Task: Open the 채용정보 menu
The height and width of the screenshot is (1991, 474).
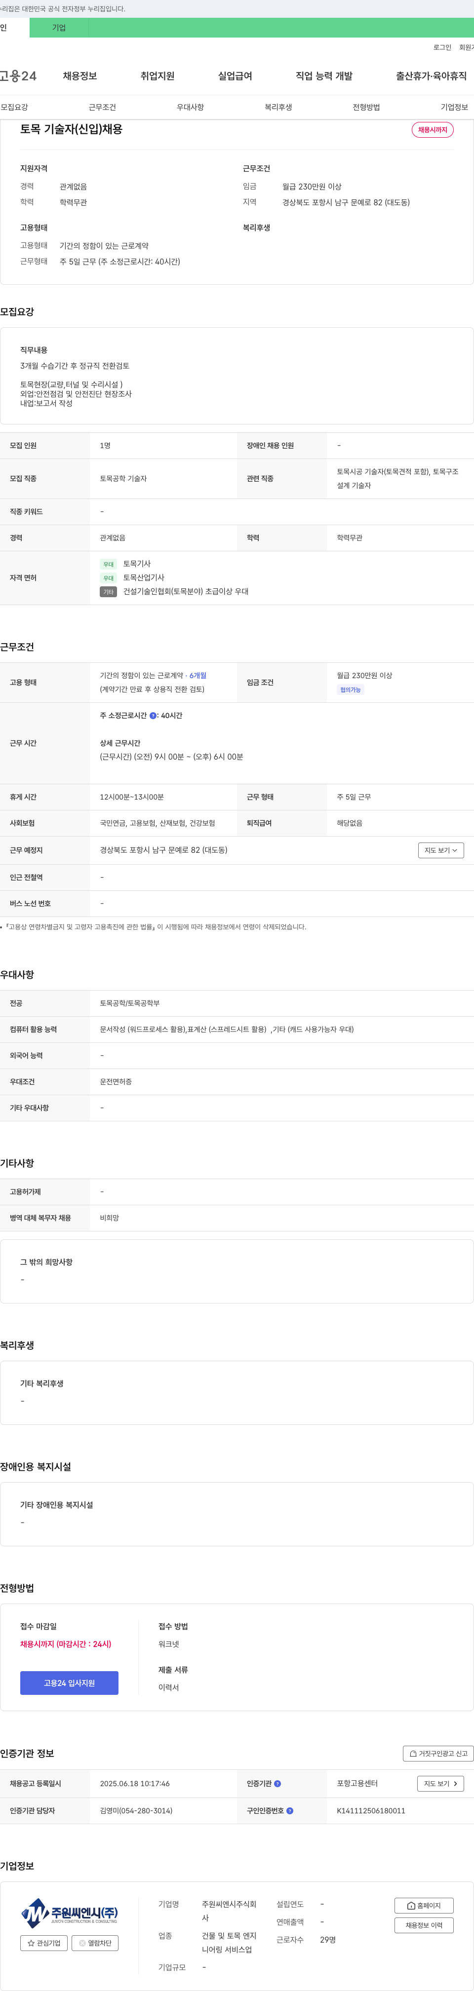Action: click(79, 76)
